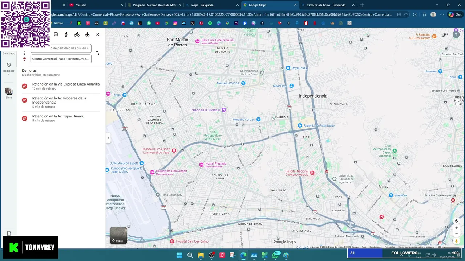The image size is (465, 261).
Task: Close the Google Maps tab
Action: [295, 5]
